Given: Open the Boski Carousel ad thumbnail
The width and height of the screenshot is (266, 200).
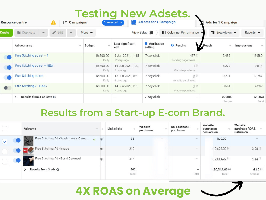Looking at the screenshot, I should click(x=28, y=161).
